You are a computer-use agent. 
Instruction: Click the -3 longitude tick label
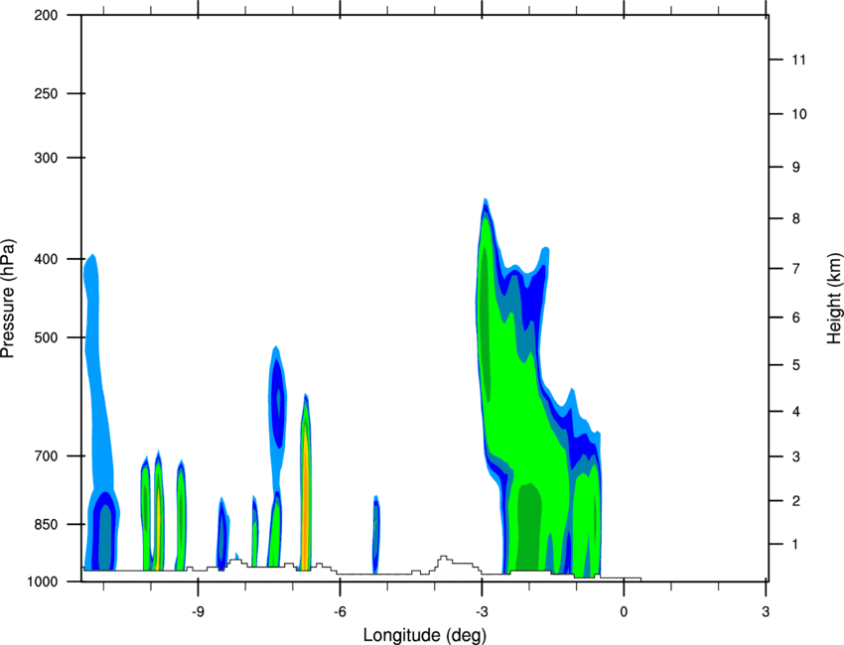(482, 612)
